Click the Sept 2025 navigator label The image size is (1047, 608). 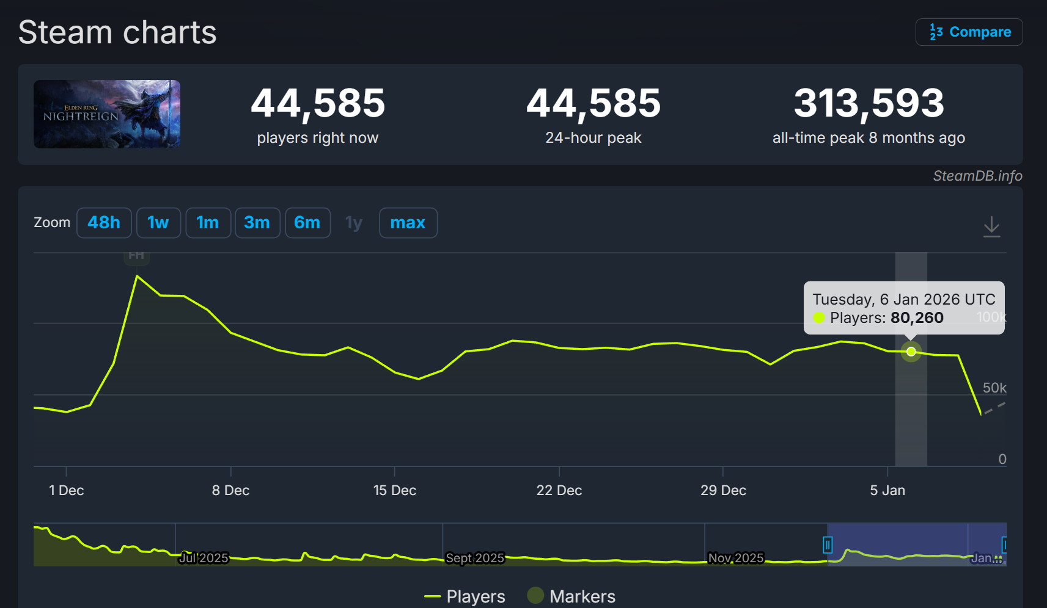[x=475, y=558]
